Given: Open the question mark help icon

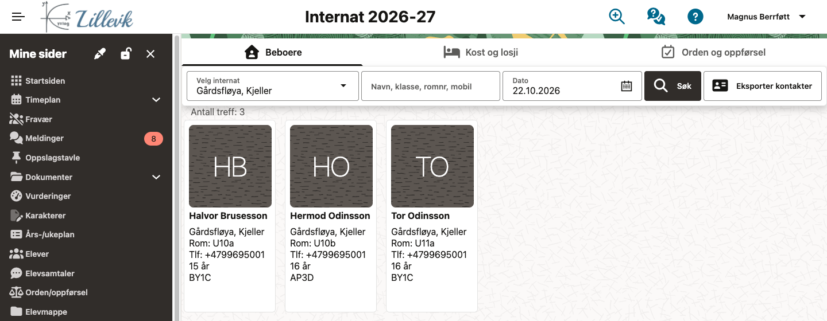Looking at the screenshot, I should (x=695, y=17).
